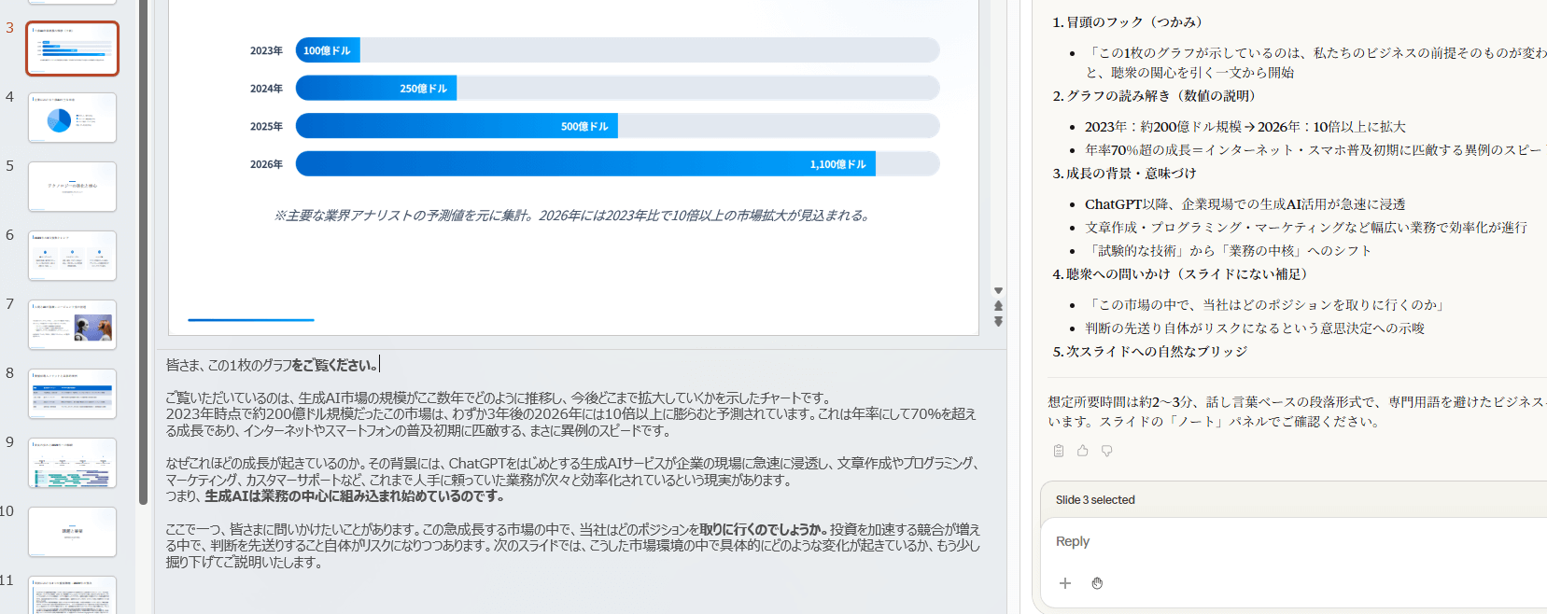Go to previous slide using double up arrow
The width and height of the screenshot is (1547, 614).
[x=998, y=306]
